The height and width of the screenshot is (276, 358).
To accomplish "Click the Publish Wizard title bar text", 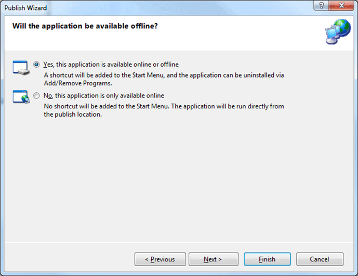I will (25, 8).
